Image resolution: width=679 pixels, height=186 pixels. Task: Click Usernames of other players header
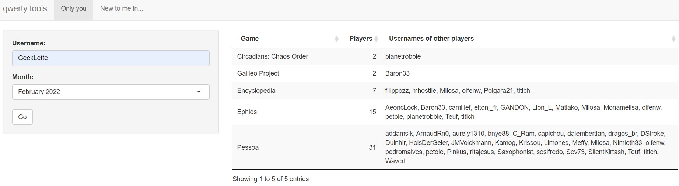(x=431, y=39)
